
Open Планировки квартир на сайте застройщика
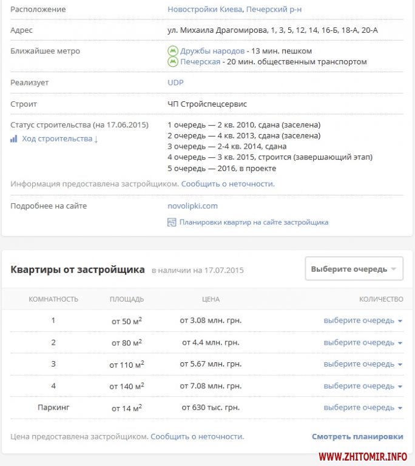[x=254, y=223]
